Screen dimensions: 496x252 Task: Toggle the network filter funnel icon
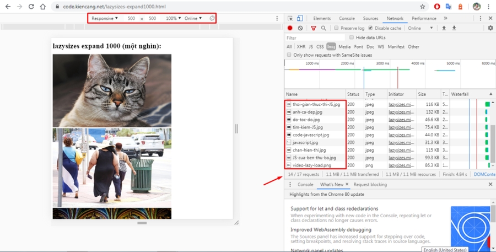[314, 28]
